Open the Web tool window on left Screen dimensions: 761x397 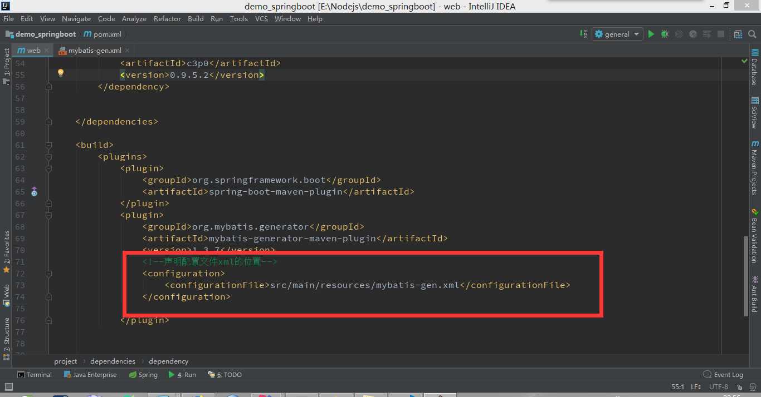(6, 296)
